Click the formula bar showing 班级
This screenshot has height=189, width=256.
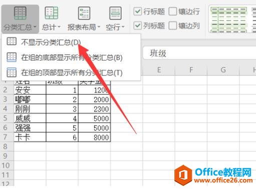pyautogui.click(x=199, y=53)
